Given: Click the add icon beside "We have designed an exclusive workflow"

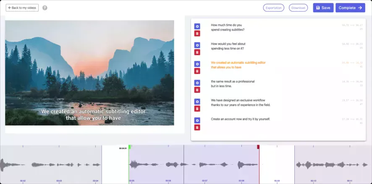Looking at the screenshot, I should [197, 102].
